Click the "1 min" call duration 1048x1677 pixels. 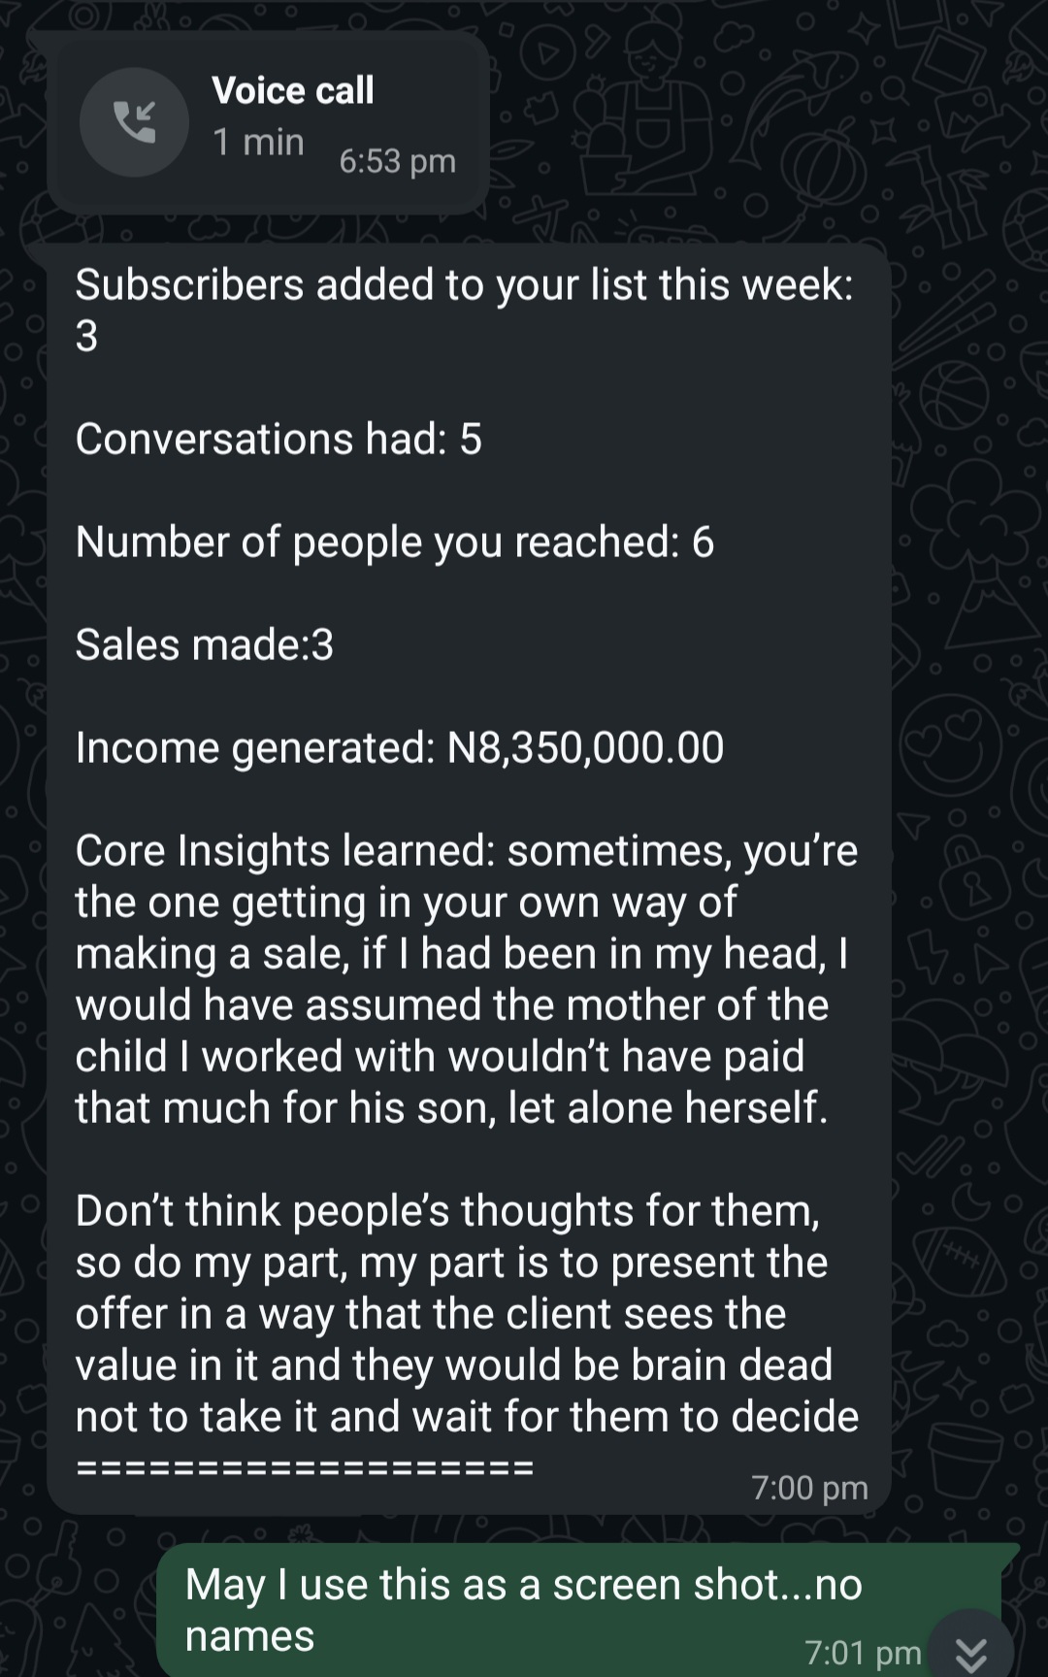pyautogui.click(x=258, y=142)
